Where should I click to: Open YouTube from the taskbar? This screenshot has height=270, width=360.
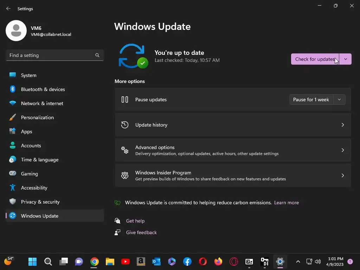126,262
